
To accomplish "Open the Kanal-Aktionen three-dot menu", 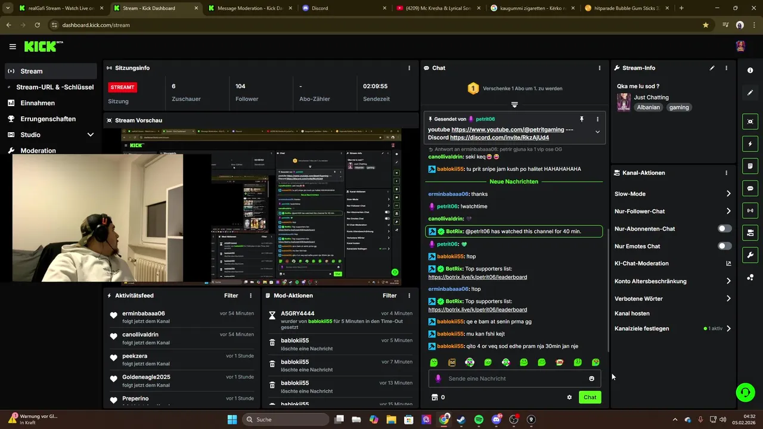I will pos(726,173).
